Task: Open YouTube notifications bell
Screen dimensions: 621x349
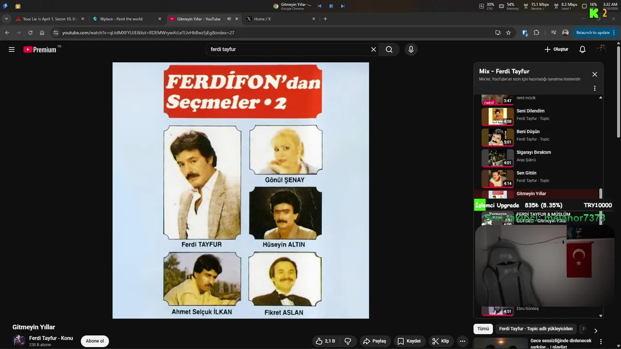Action: [x=583, y=49]
